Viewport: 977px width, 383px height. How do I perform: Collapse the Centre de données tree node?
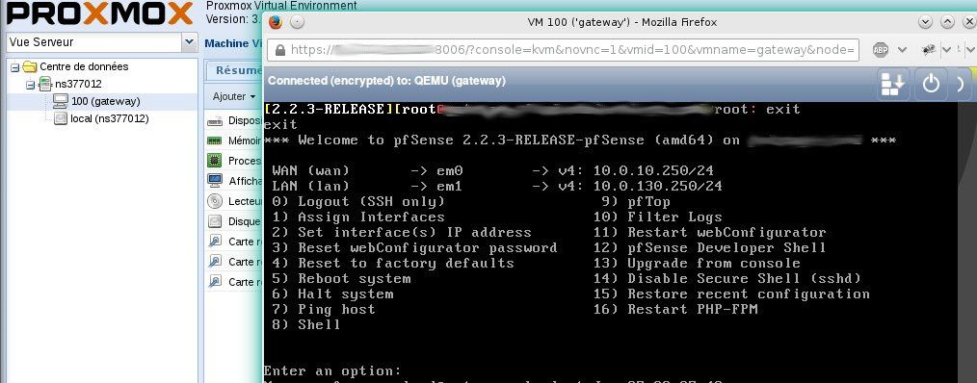point(15,67)
